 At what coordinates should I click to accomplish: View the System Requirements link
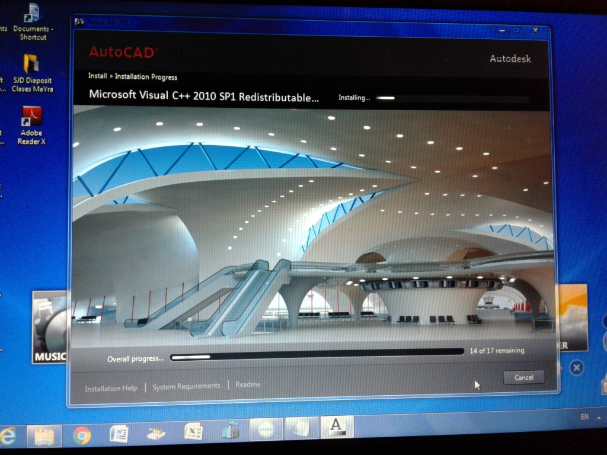186,386
